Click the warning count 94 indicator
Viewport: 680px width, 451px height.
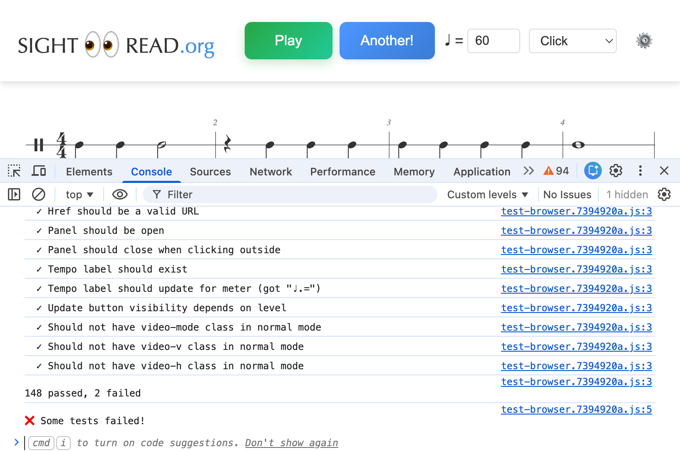coord(556,171)
